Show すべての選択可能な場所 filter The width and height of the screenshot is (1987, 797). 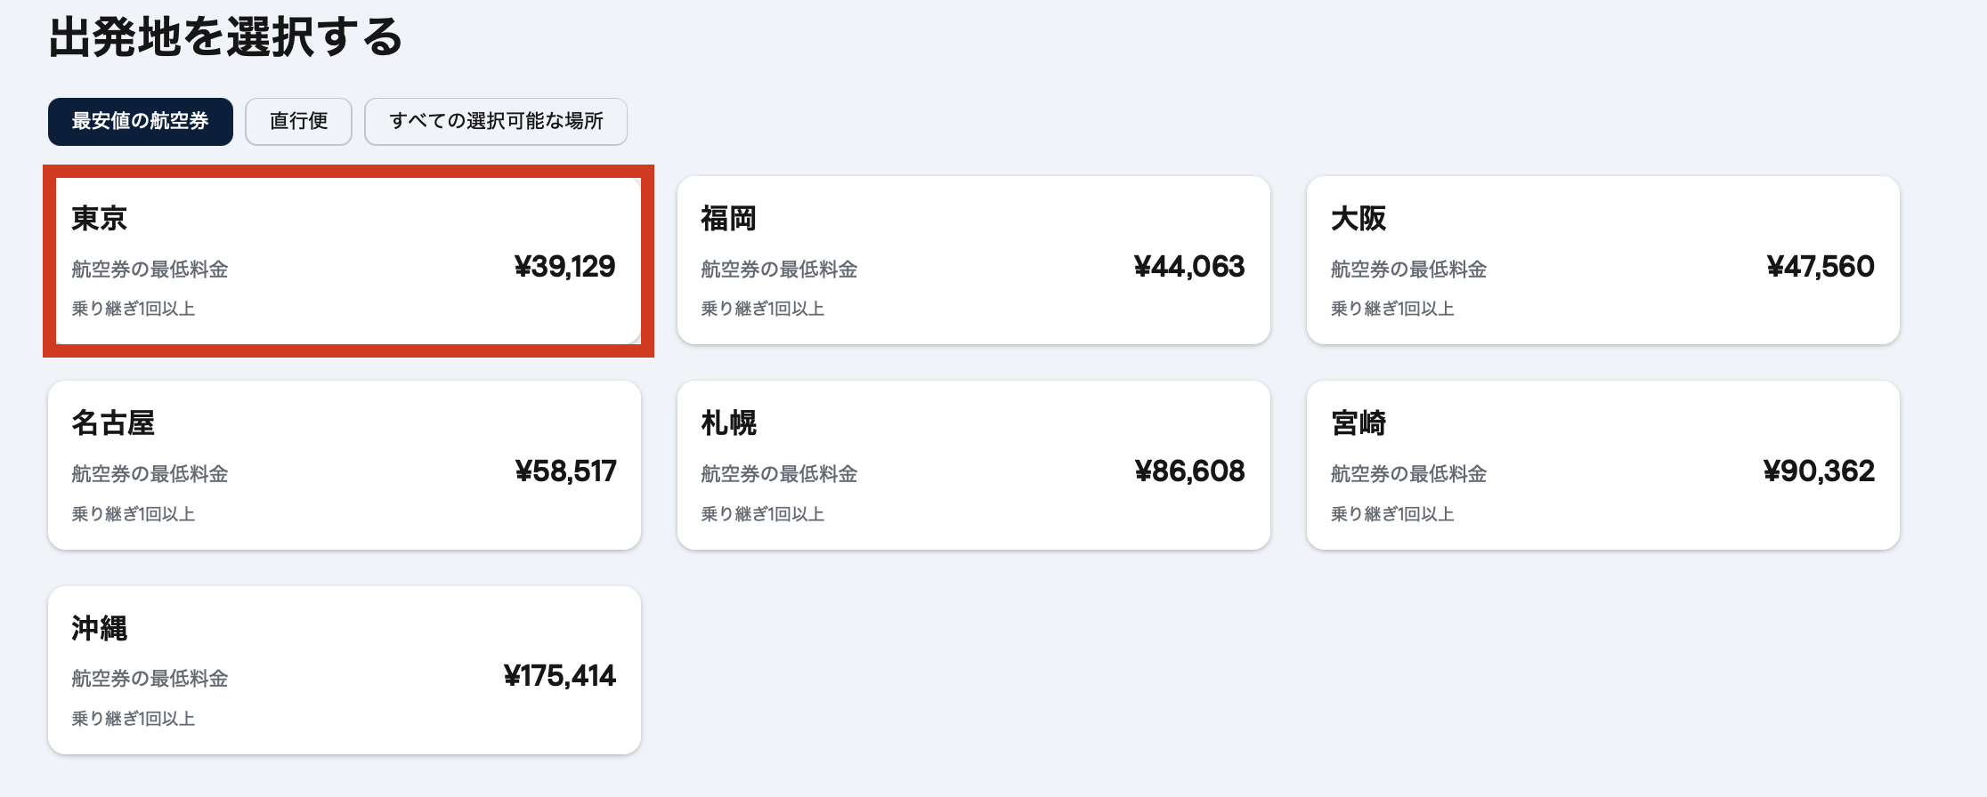pyautogui.click(x=496, y=121)
